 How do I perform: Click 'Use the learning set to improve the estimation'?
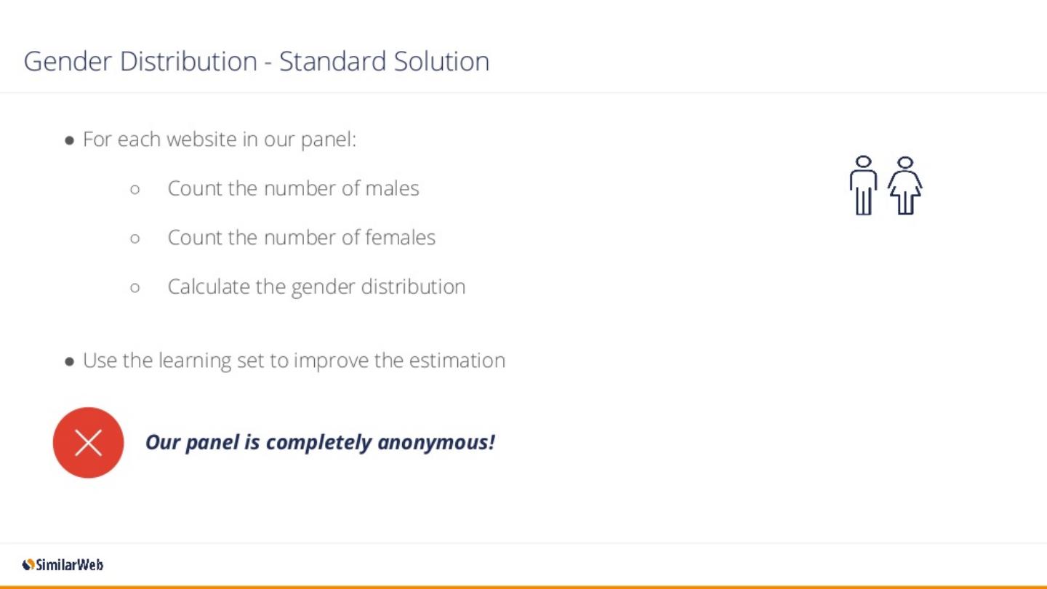(294, 361)
